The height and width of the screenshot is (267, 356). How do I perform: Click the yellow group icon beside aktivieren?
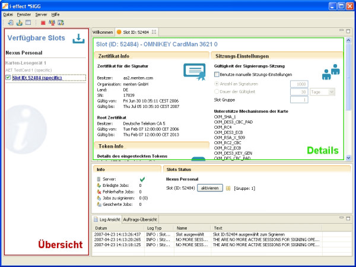(227, 187)
